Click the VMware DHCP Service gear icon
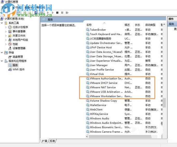 88,83
